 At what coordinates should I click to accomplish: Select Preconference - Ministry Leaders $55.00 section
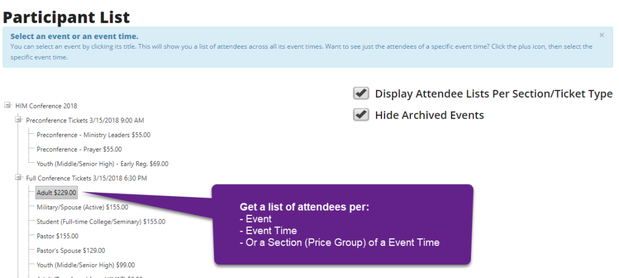click(93, 135)
